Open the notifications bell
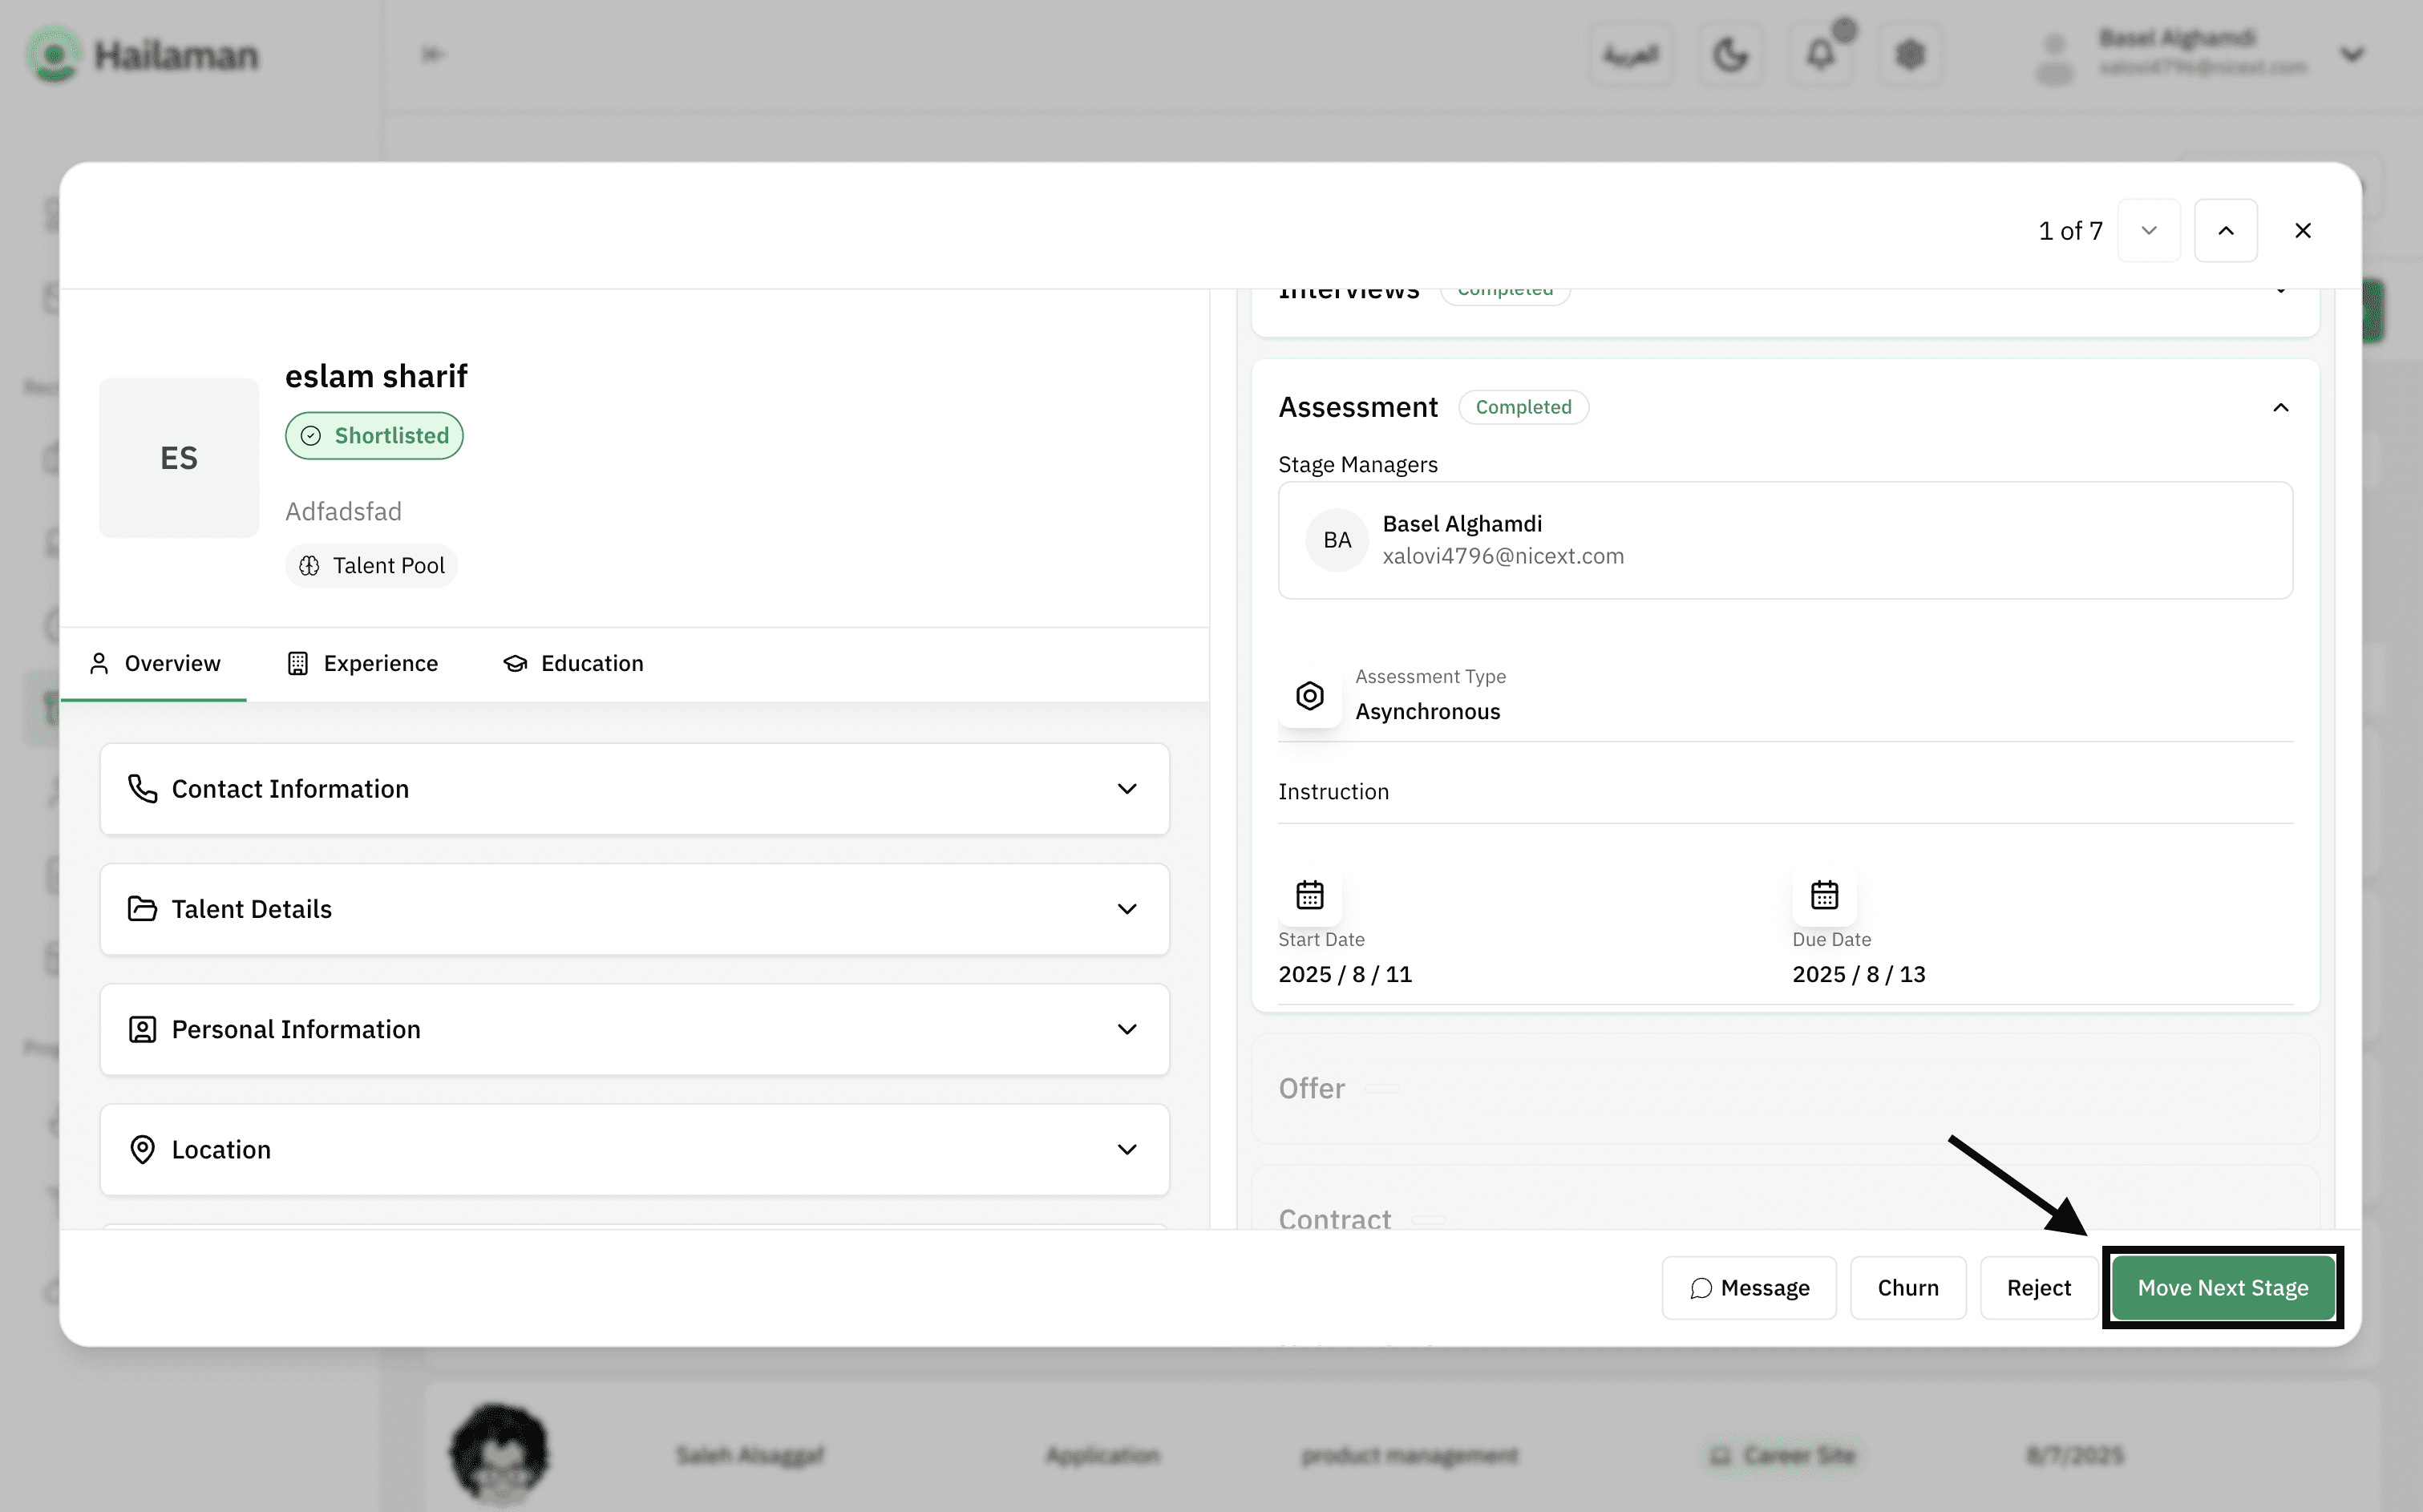Viewport: 2423px width, 1512px height. click(x=1821, y=54)
